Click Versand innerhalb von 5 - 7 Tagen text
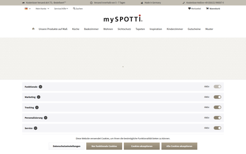246x154 pixels. tap(109, 3)
